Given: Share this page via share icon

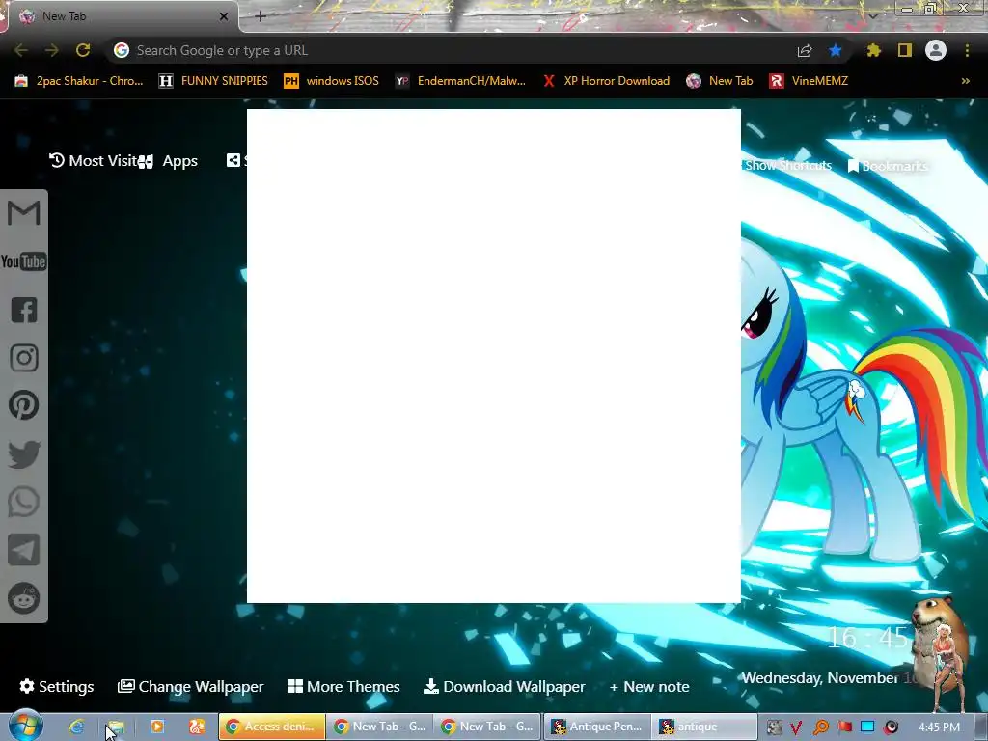Looking at the screenshot, I should (x=805, y=50).
